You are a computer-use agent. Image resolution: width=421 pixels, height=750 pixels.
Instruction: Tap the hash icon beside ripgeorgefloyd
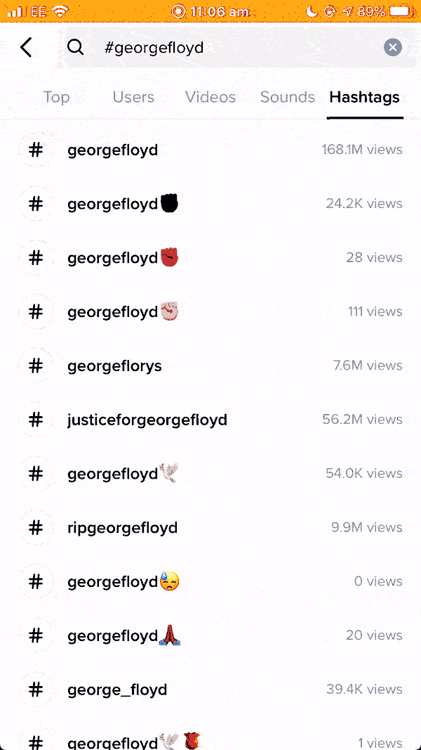coord(36,527)
